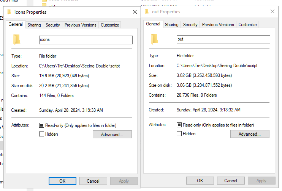Open Customize tab in out Properties
The width and height of the screenshot is (282, 191).
coord(247,25)
